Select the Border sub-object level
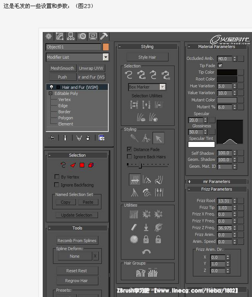Viewport: 252px width, 297px height. (x=65, y=112)
